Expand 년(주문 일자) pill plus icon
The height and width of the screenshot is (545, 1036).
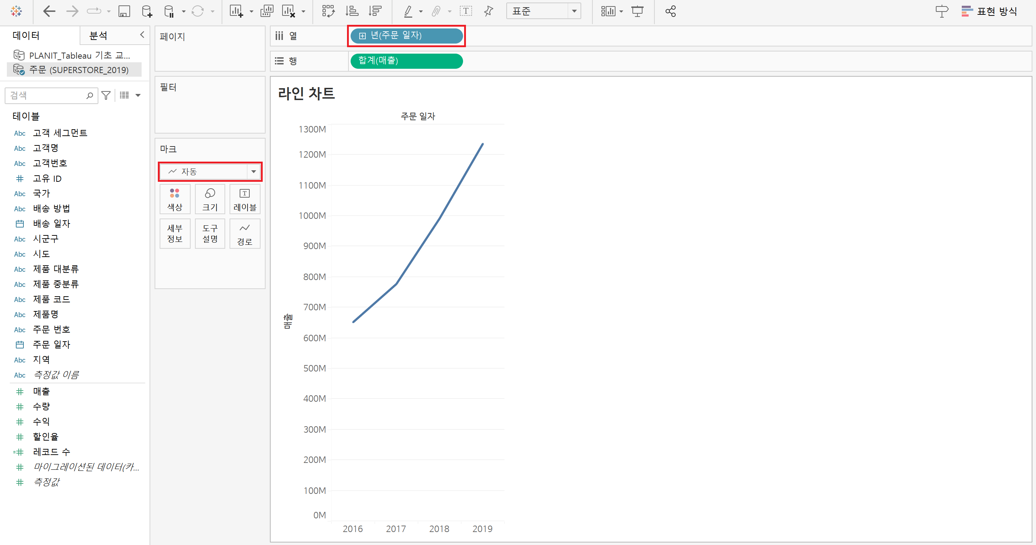(x=363, y=36)
